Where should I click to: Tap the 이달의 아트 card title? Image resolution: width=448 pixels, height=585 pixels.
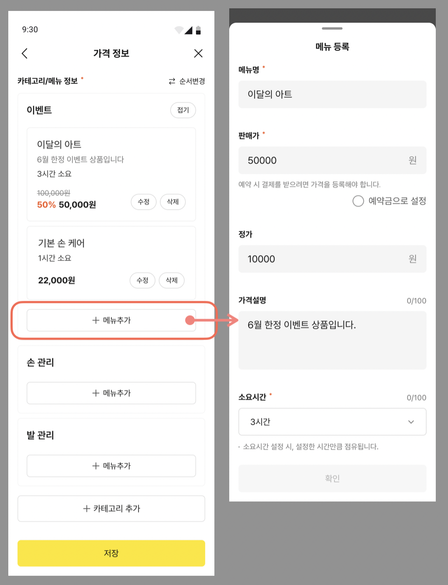tap(59, 145)
